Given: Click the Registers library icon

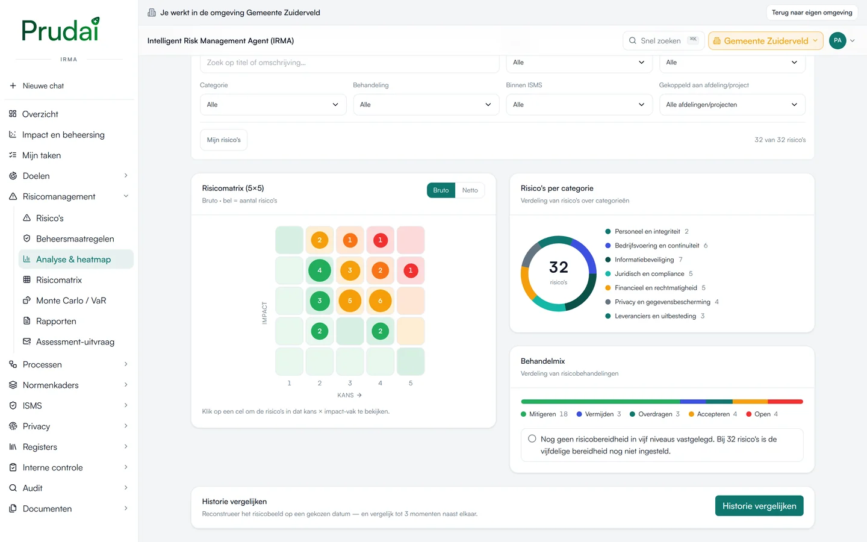Looking at the screenshot, I should click(13, 447).
